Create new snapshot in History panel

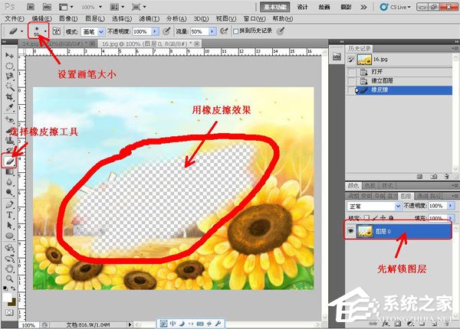click(434, 177)
